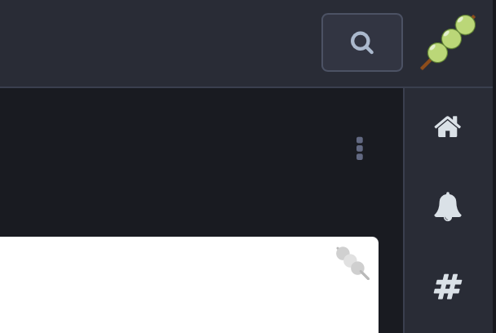The height and width of the screenshot is (333, 496).
Task: Select the white media card
Action: point(189,285)
